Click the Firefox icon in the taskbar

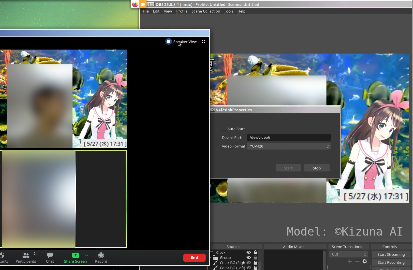135,4
